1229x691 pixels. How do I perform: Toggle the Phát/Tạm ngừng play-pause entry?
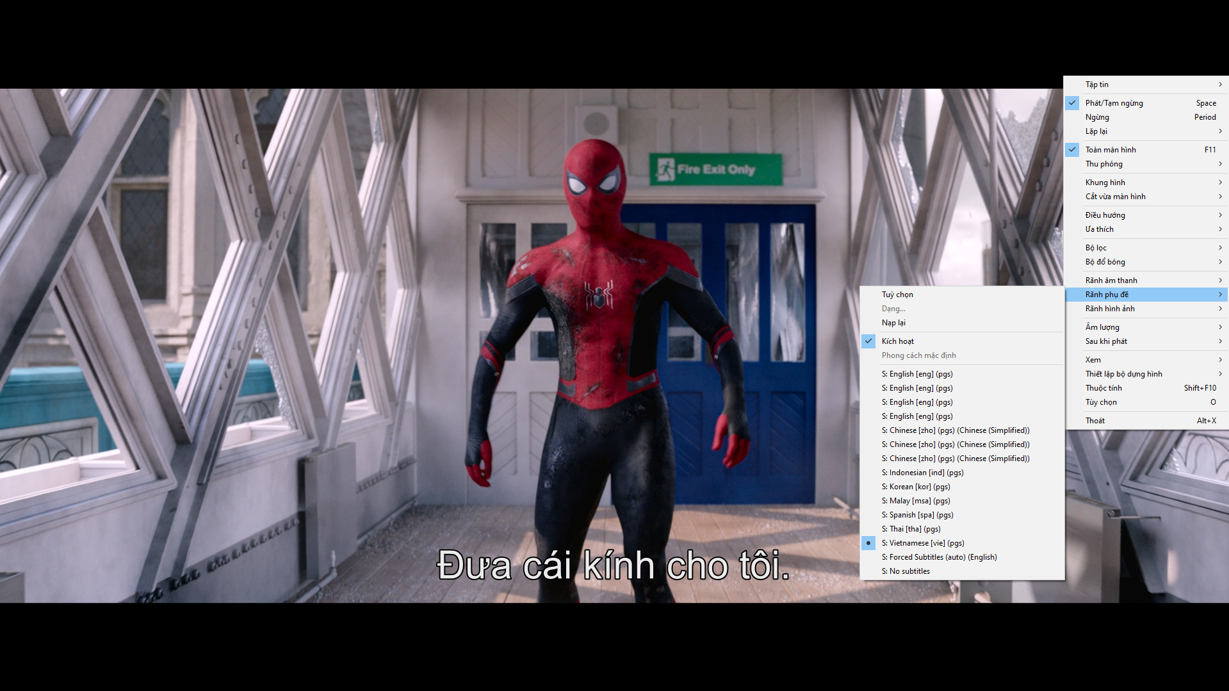tap(1146, 103)
